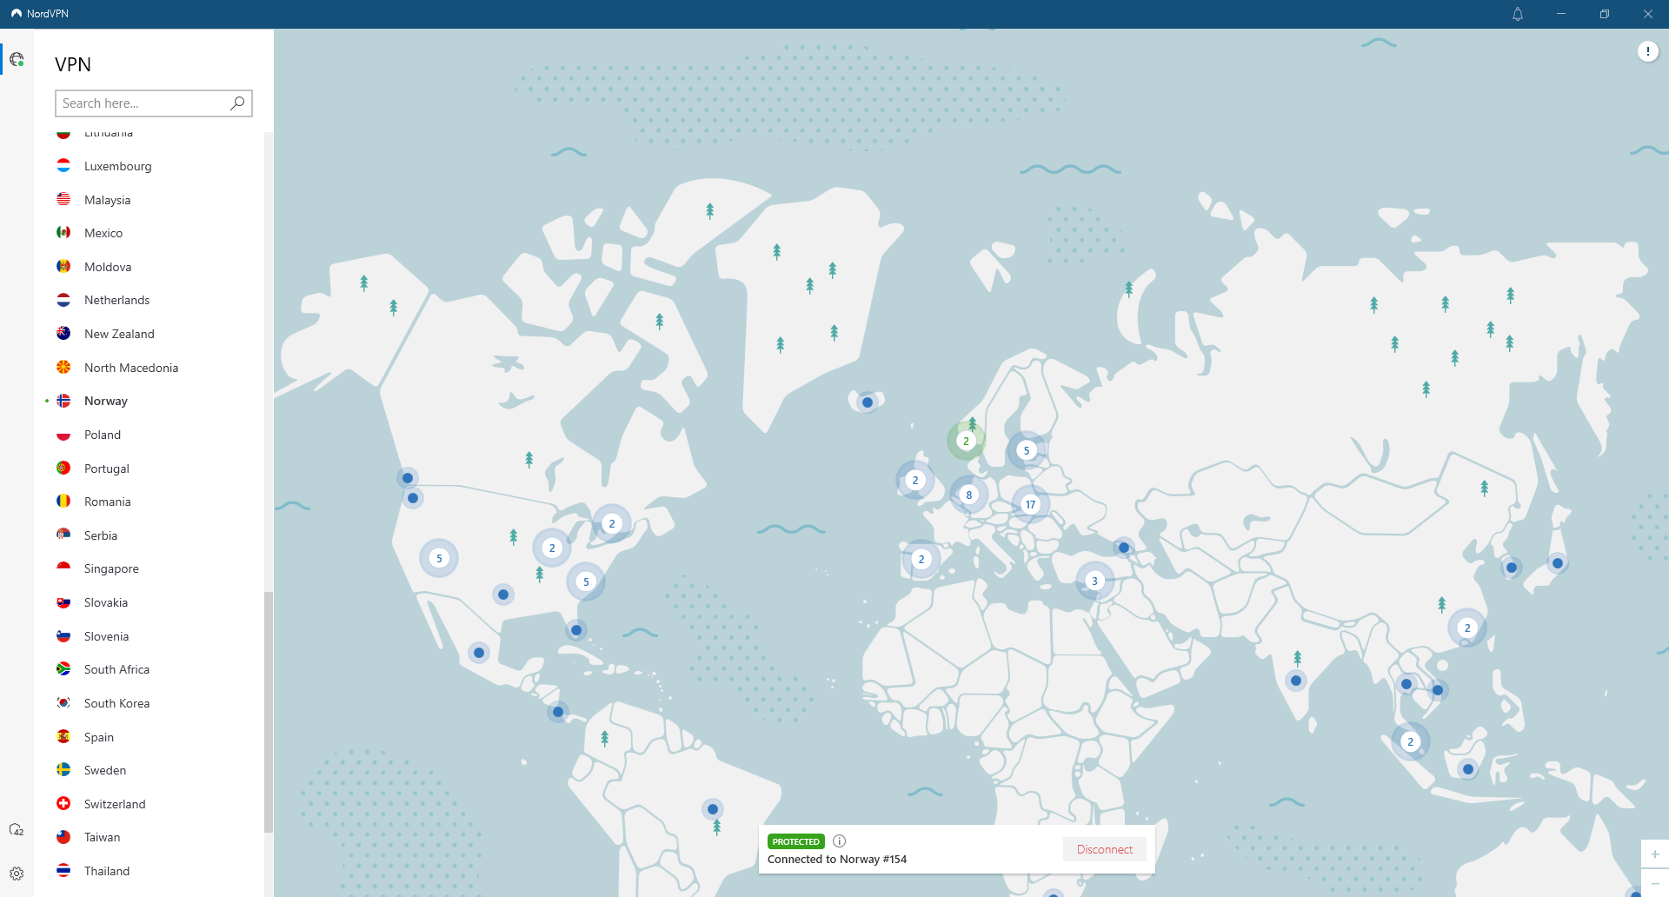Click the Taiwan flag icon
Viewport: 1669px width, 897px height.
[63, 837]
